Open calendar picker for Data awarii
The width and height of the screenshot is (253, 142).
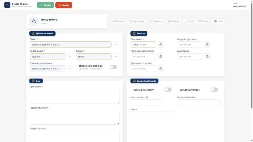coord(161,44)
